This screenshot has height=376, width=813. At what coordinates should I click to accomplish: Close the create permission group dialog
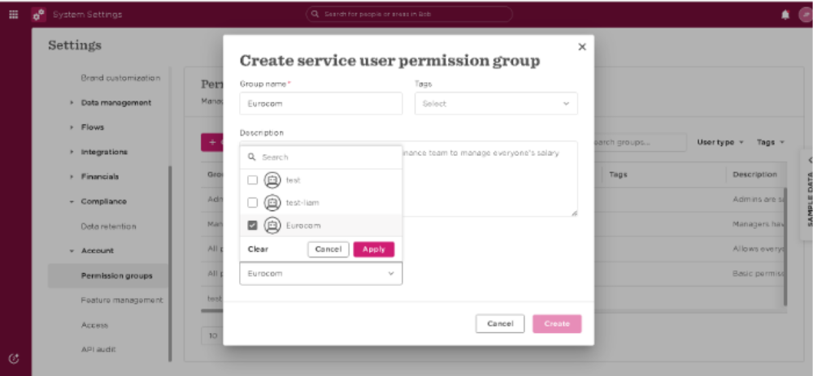(582, 47)
